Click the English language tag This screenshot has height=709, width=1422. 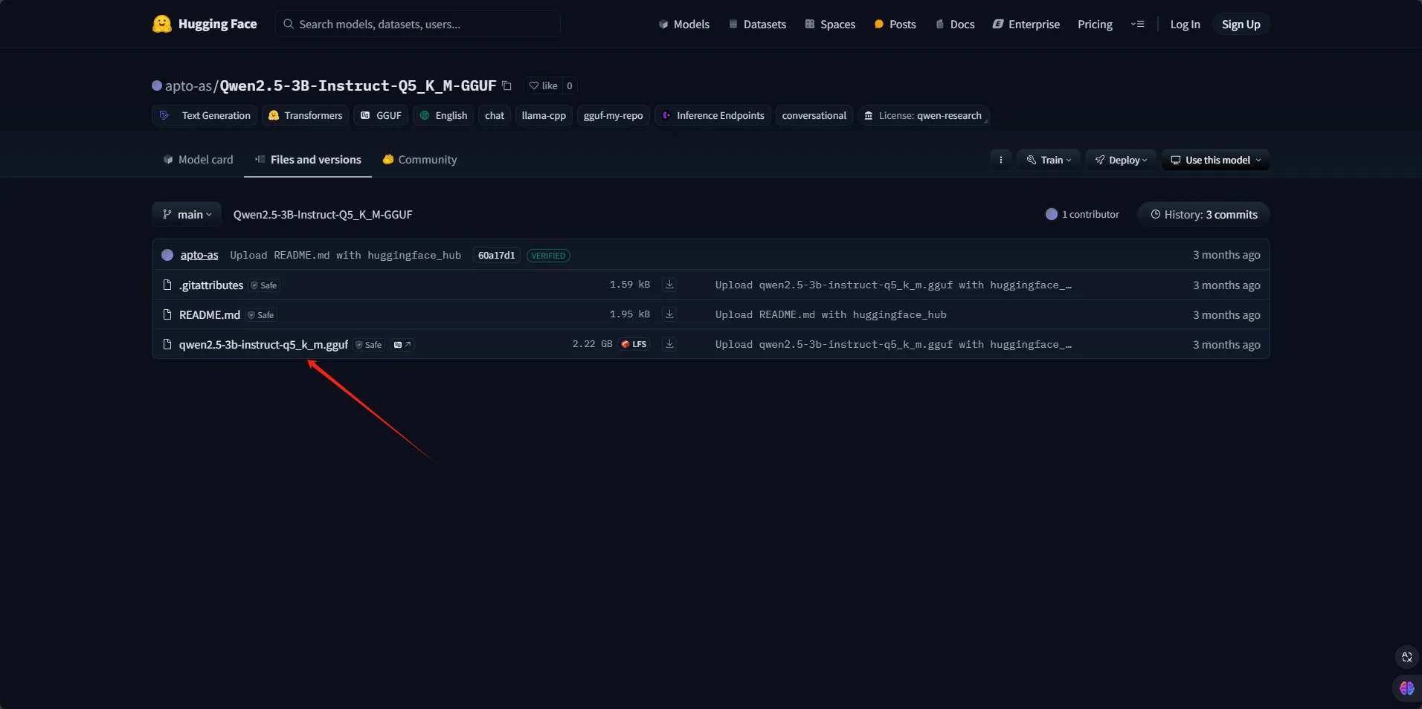tap(443, 115)
